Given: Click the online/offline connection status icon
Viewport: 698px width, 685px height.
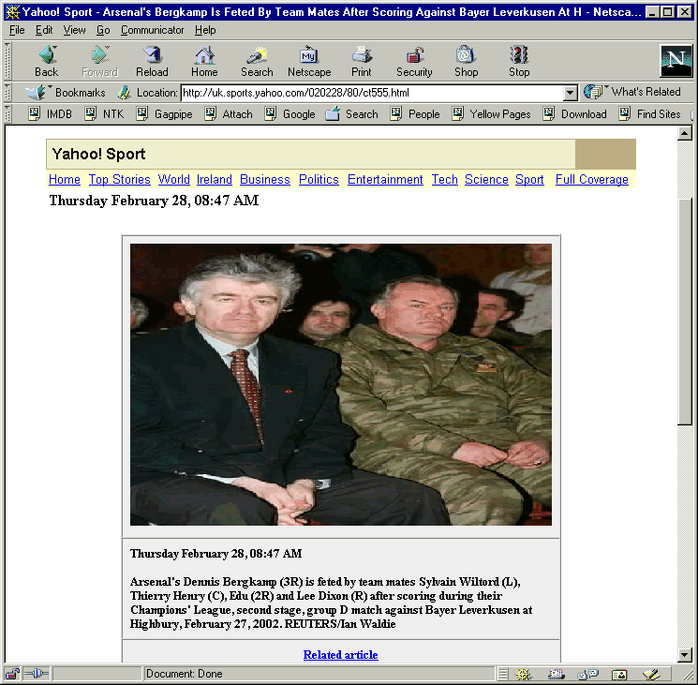Looking at the screenshot, I should click(x=37, y=674).
